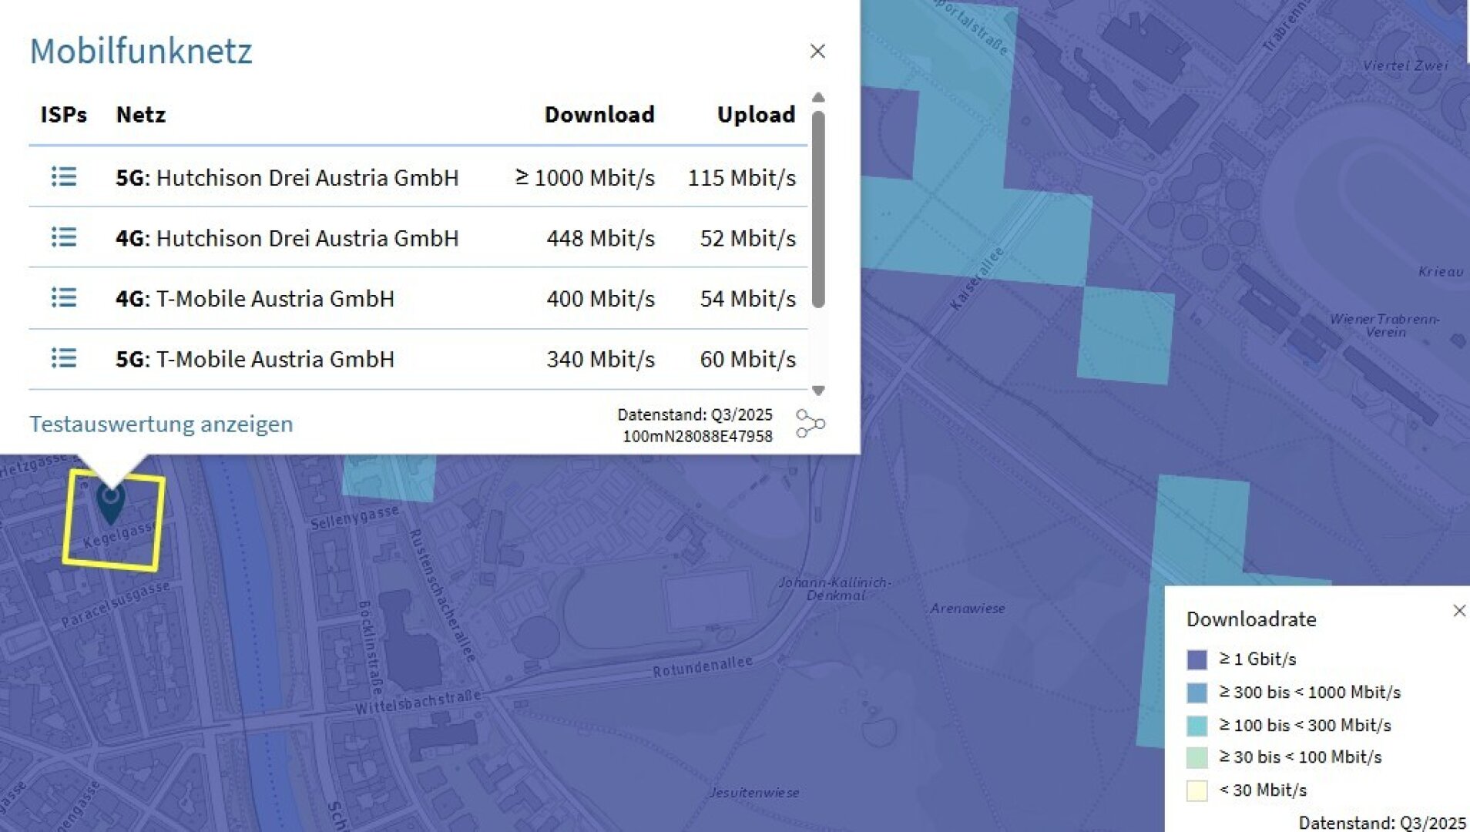Viewport: 1470px width, 832px height.
Task: Click the network list scrollbar thumb
Action: (818, 210)
